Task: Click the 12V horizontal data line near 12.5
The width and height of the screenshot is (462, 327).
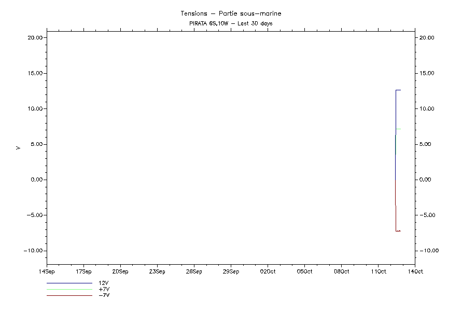Action: pos(398,90)
